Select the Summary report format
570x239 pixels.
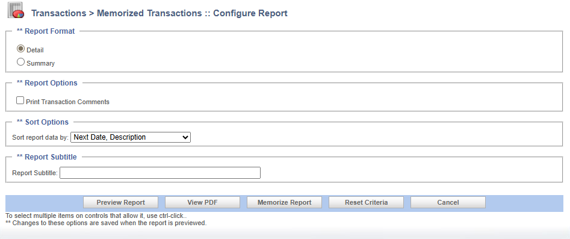[x=20, y=62]
